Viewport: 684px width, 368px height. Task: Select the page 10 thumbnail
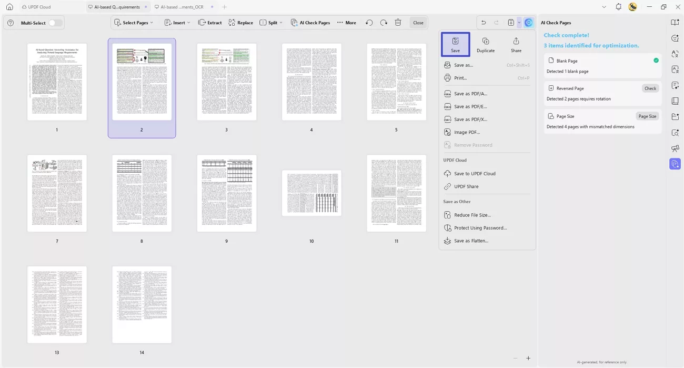(311, 193)
